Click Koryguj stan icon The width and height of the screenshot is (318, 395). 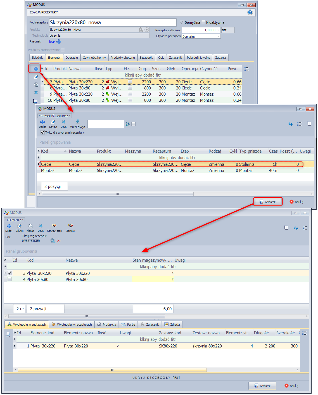pyautogui.click(x=54, y=226)
